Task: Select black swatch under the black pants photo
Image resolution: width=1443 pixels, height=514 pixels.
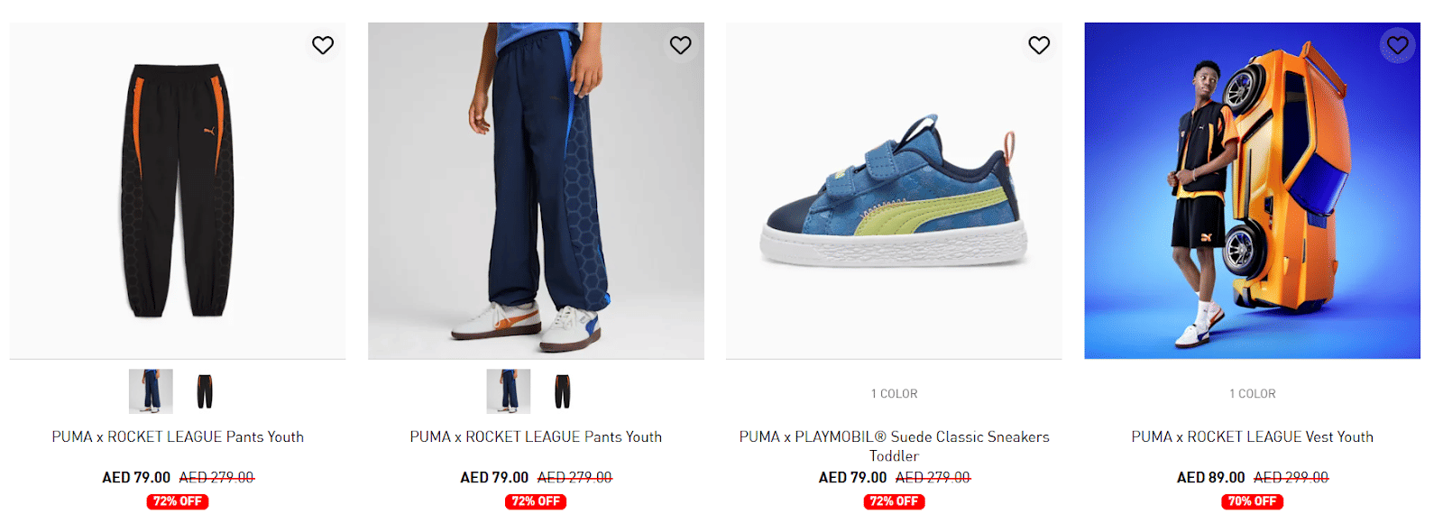Action: click(x=205, y=391)
